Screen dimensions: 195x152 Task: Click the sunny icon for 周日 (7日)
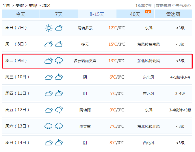coord(48,28)
